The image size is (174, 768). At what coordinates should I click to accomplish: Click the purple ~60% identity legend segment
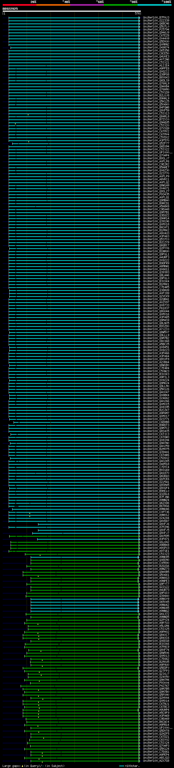(x=87, y=5)
